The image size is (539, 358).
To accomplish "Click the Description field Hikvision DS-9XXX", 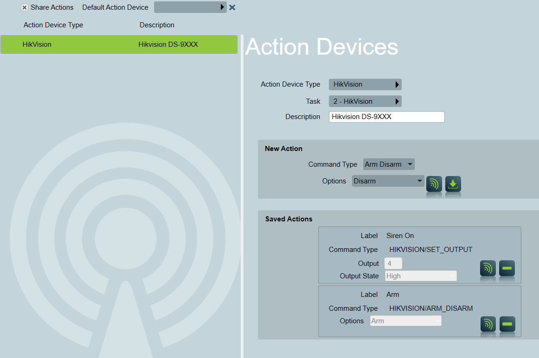I will coord(387,117).
